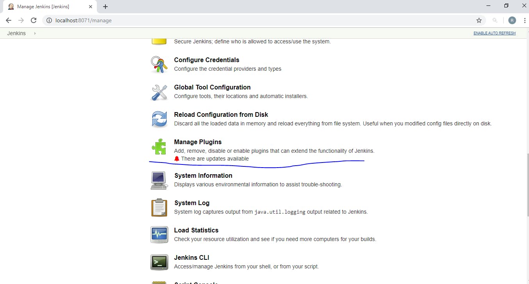The image size is (529, 284).
Task: Click the System Information computer monitor icon
Action: 159,180
